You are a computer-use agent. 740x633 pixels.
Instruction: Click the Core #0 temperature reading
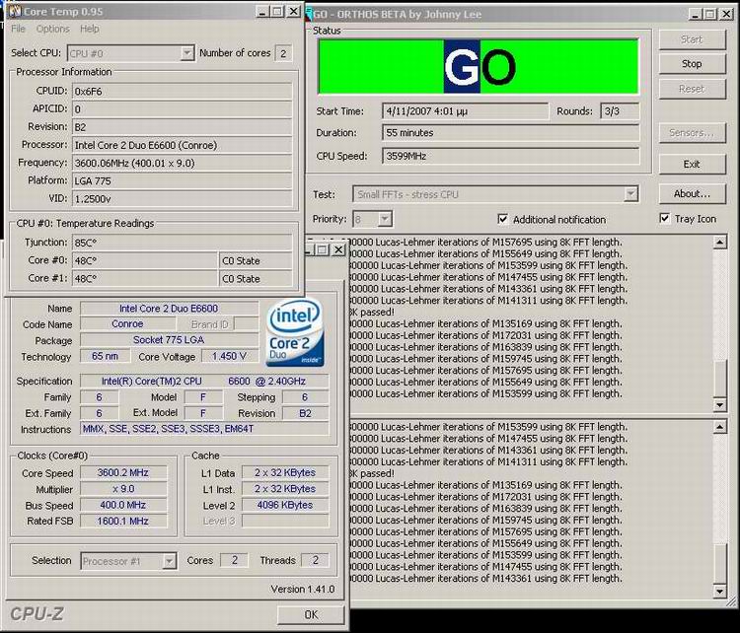click(144, 260)
